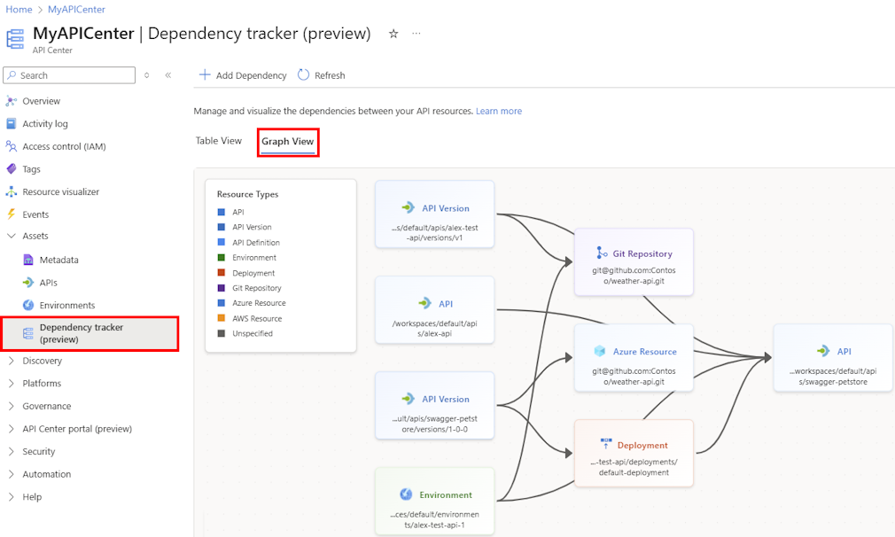Switch to the Table View tab
This screenshot has height=537, width=895.
tap(218, 140)
